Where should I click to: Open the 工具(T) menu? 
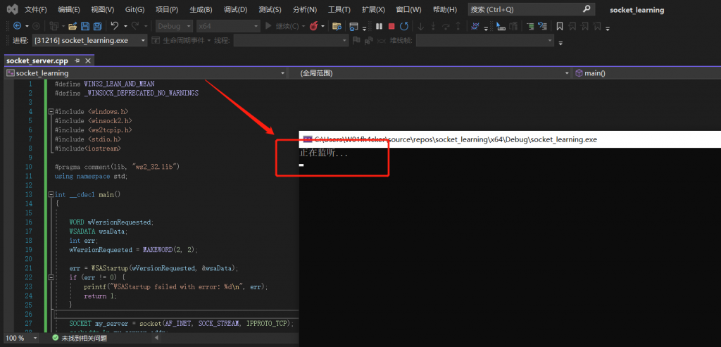(339, 10)
